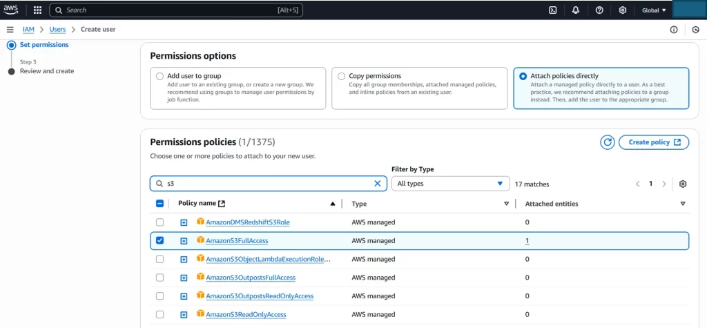This screenshot has height=328, width=707.
Task: Expand AmazonS3OutpostsReadOnlyAccess policy details
Action: [x=184, y=296]
